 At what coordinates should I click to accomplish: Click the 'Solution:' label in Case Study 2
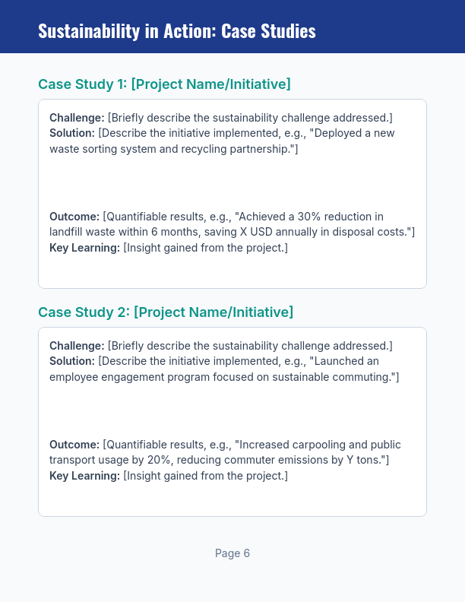tap(72, 361)
